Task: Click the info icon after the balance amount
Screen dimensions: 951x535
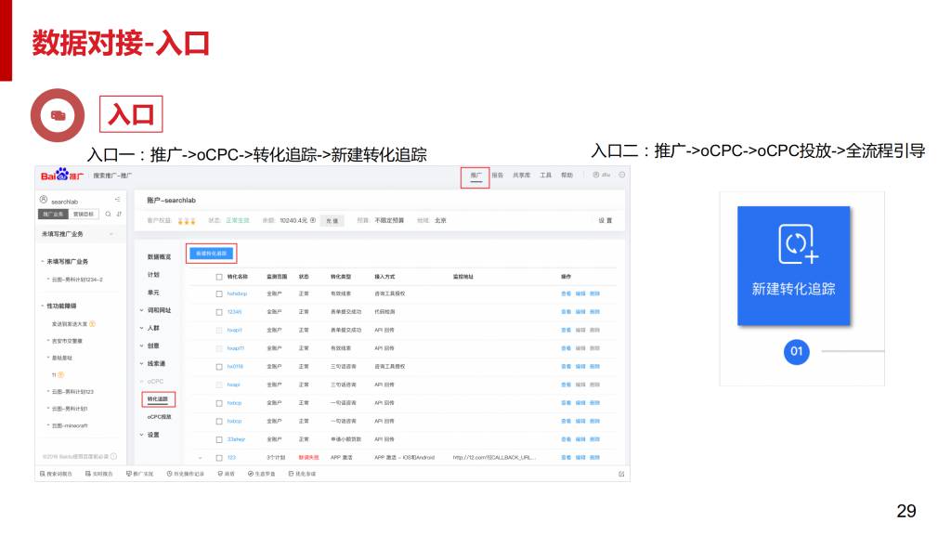Action: pyautogui.click(x=313, y=220)
